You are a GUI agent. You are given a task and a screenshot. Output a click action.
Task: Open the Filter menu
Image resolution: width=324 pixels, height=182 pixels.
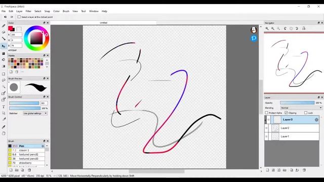tap(28, 11)
